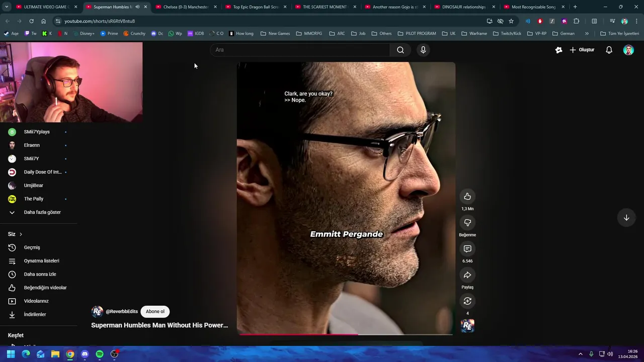Open the Siz section chevron
The image size is (644, 362).
click(21, 234)
